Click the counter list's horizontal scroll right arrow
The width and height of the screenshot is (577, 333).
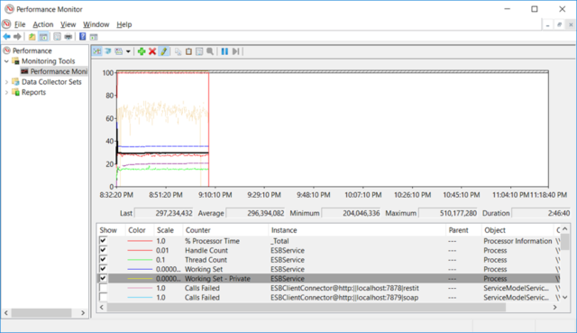tap(555, 307)
